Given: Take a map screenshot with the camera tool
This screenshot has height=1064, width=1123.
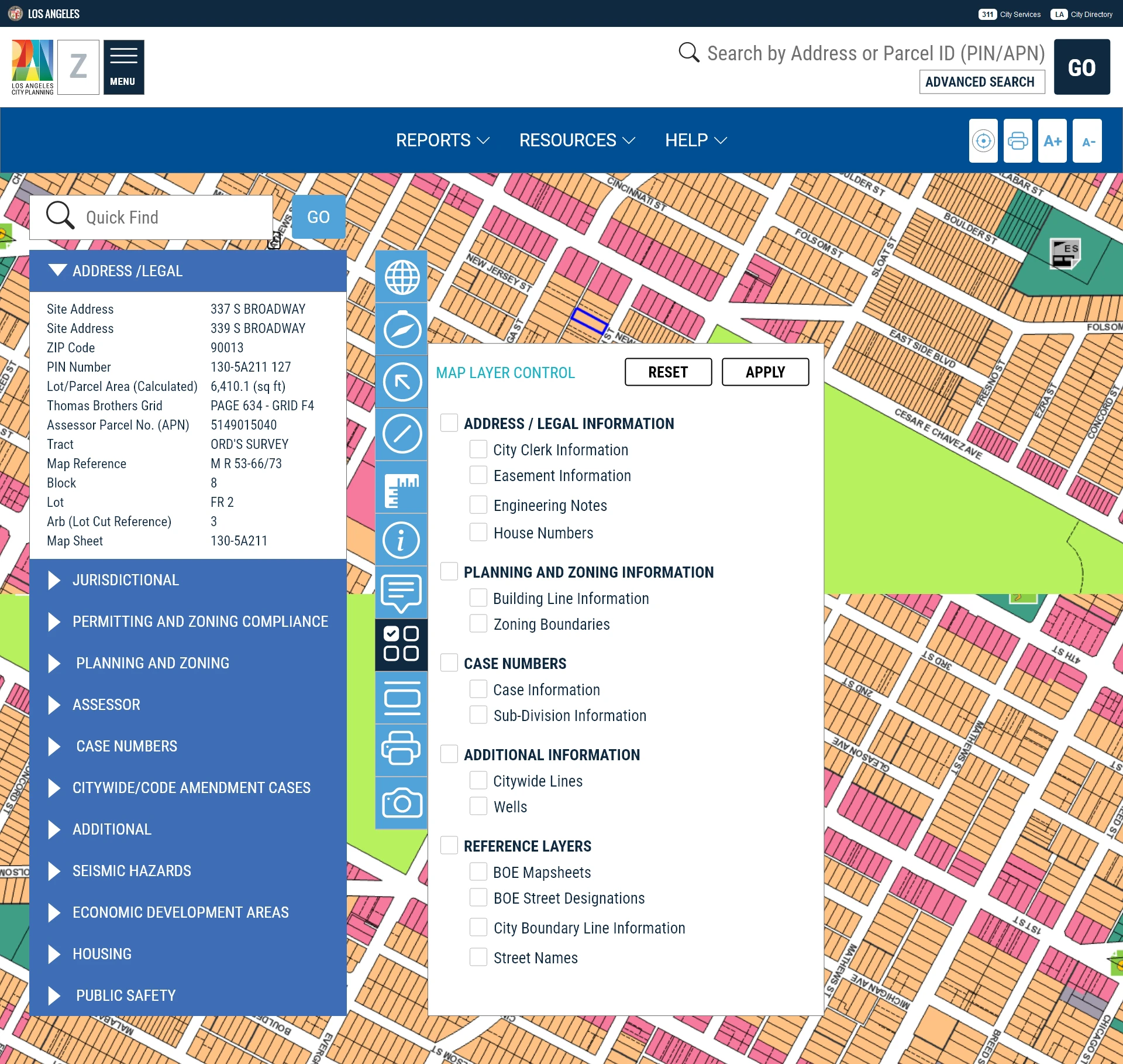Looking at the screenshot, I should (x=401, y=804).
